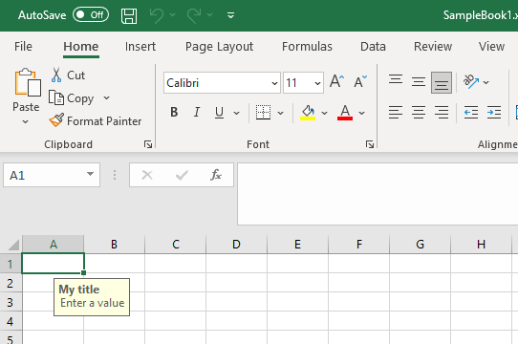518x344 pixels.
Task: Click the Orientation text angle icon
Action: (x=471, y=81)
